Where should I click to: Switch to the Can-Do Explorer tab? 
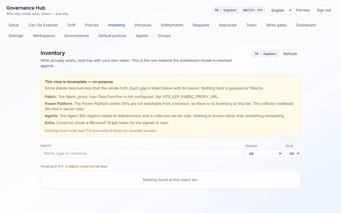click(43, 25)
